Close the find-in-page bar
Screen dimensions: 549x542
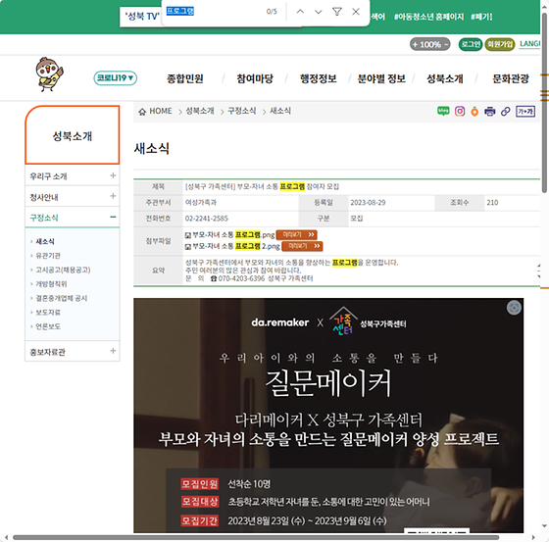(356, 12)
